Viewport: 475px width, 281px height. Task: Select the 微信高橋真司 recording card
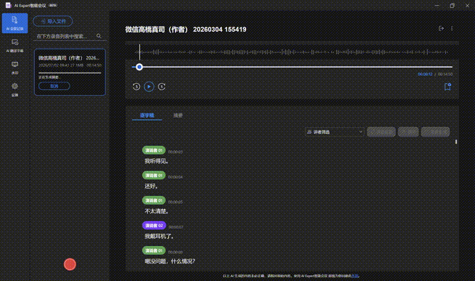[70, 72]
